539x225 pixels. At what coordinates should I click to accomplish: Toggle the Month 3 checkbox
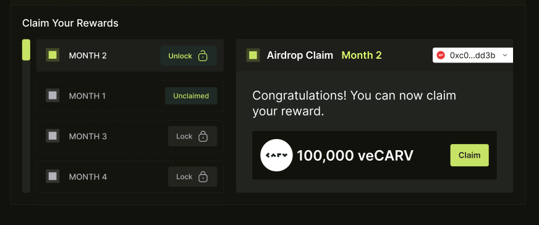click(x=53, y=136)
